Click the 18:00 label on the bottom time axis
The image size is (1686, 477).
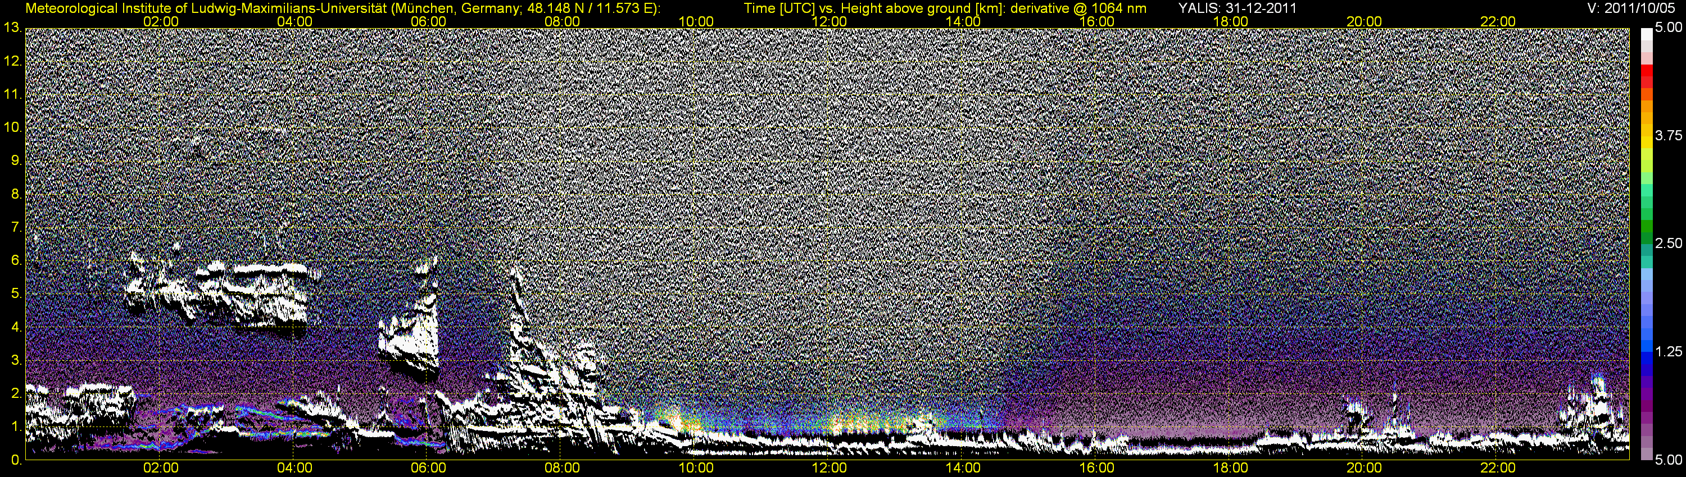coord(1230,468)
